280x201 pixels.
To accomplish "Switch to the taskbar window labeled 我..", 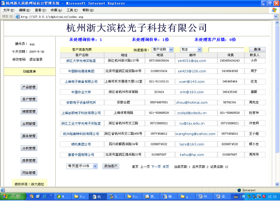I will [151, 197].
